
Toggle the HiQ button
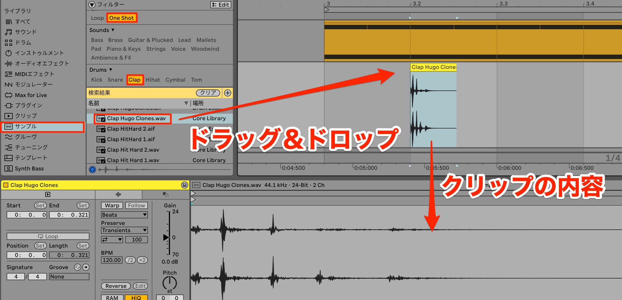pyautogui.click(x=136, y=298)
